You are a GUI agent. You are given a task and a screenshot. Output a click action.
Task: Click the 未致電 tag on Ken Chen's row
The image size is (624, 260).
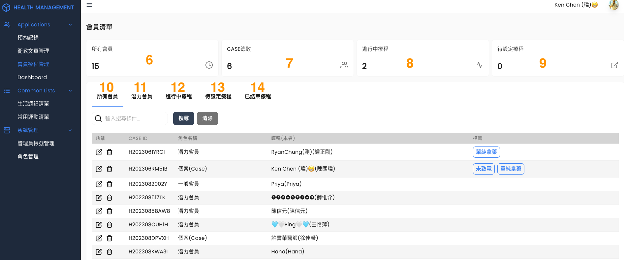click(484, 169)
